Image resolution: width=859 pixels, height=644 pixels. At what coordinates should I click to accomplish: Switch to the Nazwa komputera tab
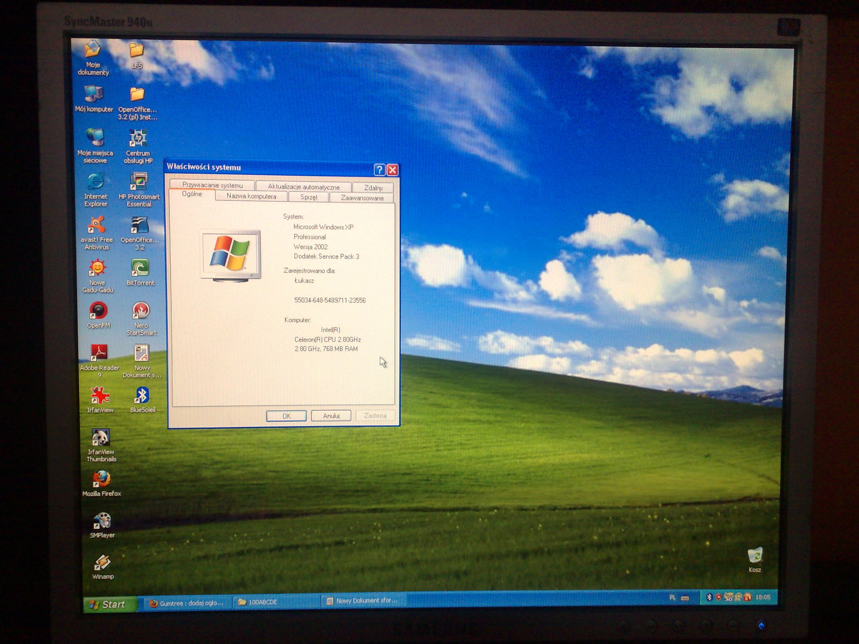pyautogui.click(x=251, y=196)
